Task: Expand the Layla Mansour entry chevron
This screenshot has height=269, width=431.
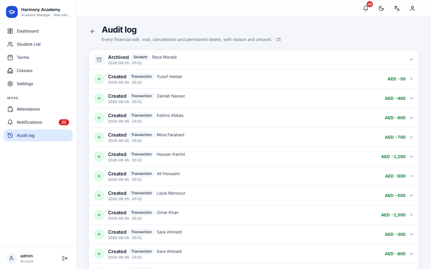Action: 412,195
